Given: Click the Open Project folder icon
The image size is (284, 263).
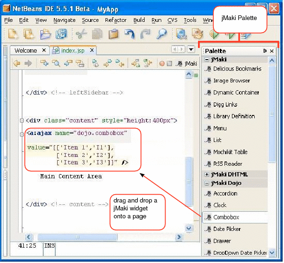Looking at the screenshot, I should [45, 34].
